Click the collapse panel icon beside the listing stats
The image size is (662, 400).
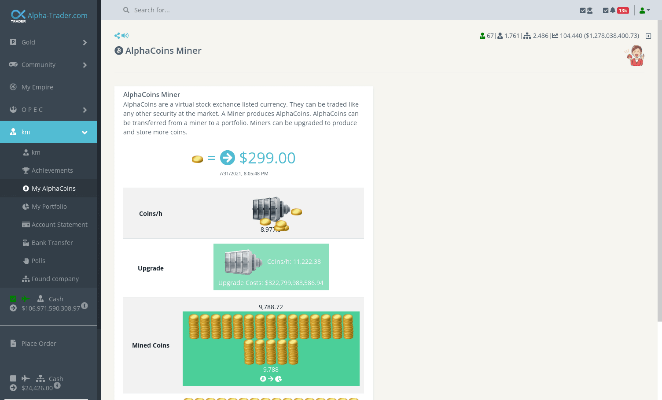648,36
